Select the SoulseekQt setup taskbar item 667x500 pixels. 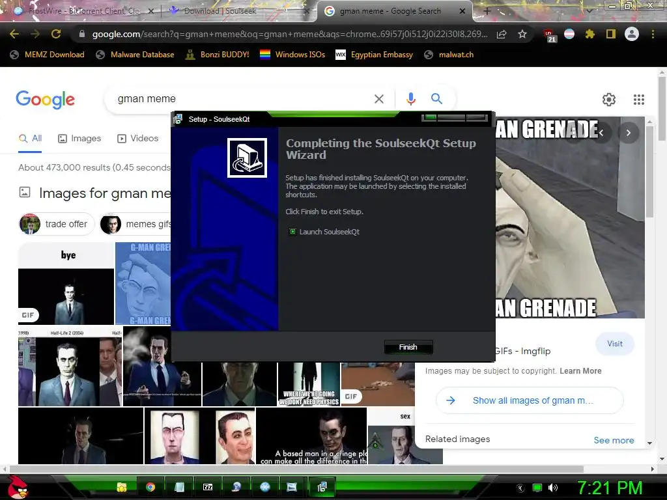click(x=322, y=487)
